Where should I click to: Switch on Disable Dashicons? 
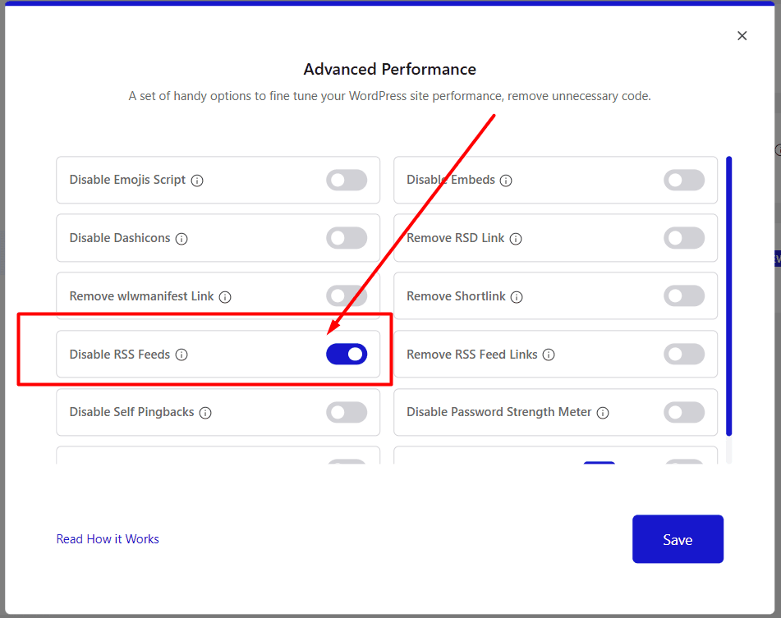(347, 239)
